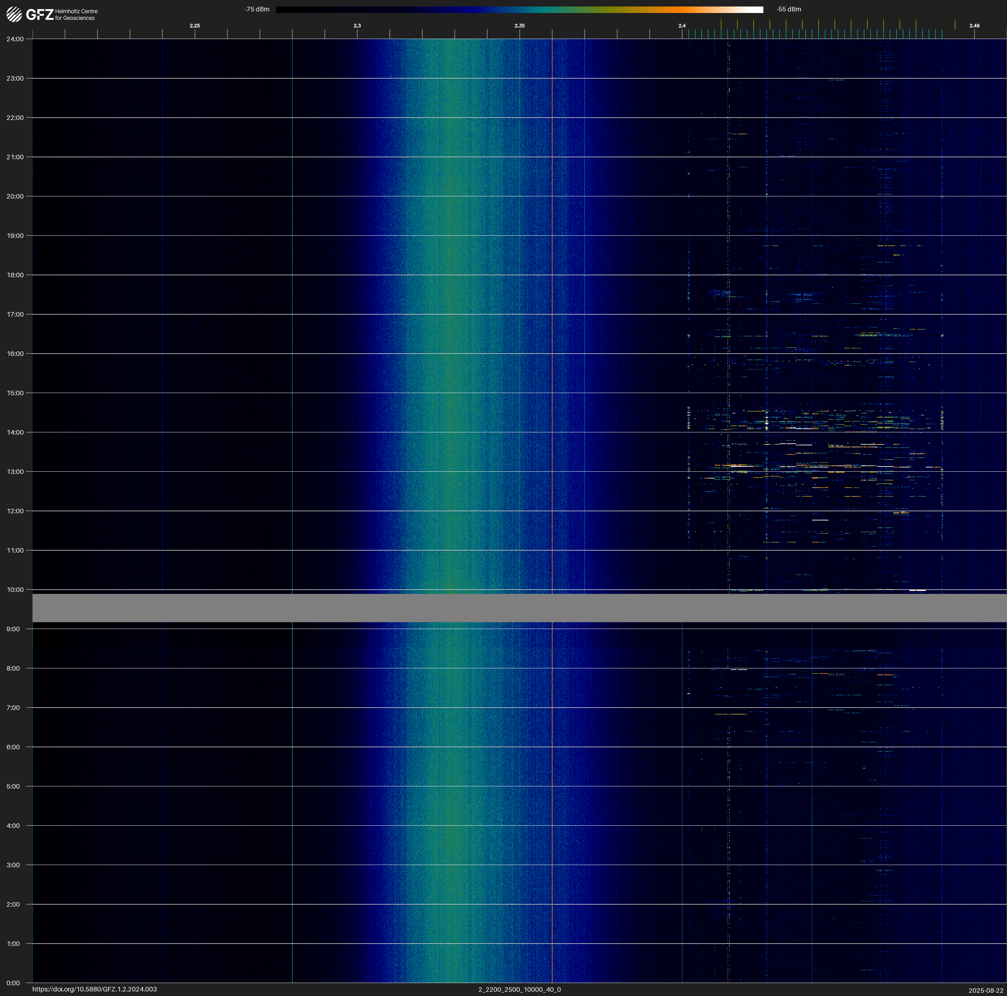Select the 2.25 frequency axis label
The image size is (1007, 996).
click(194, 26)
